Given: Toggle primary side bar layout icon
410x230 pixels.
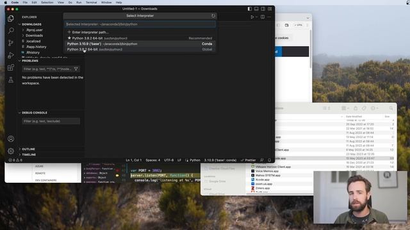Looking at the screenshot, I should 249,9.
